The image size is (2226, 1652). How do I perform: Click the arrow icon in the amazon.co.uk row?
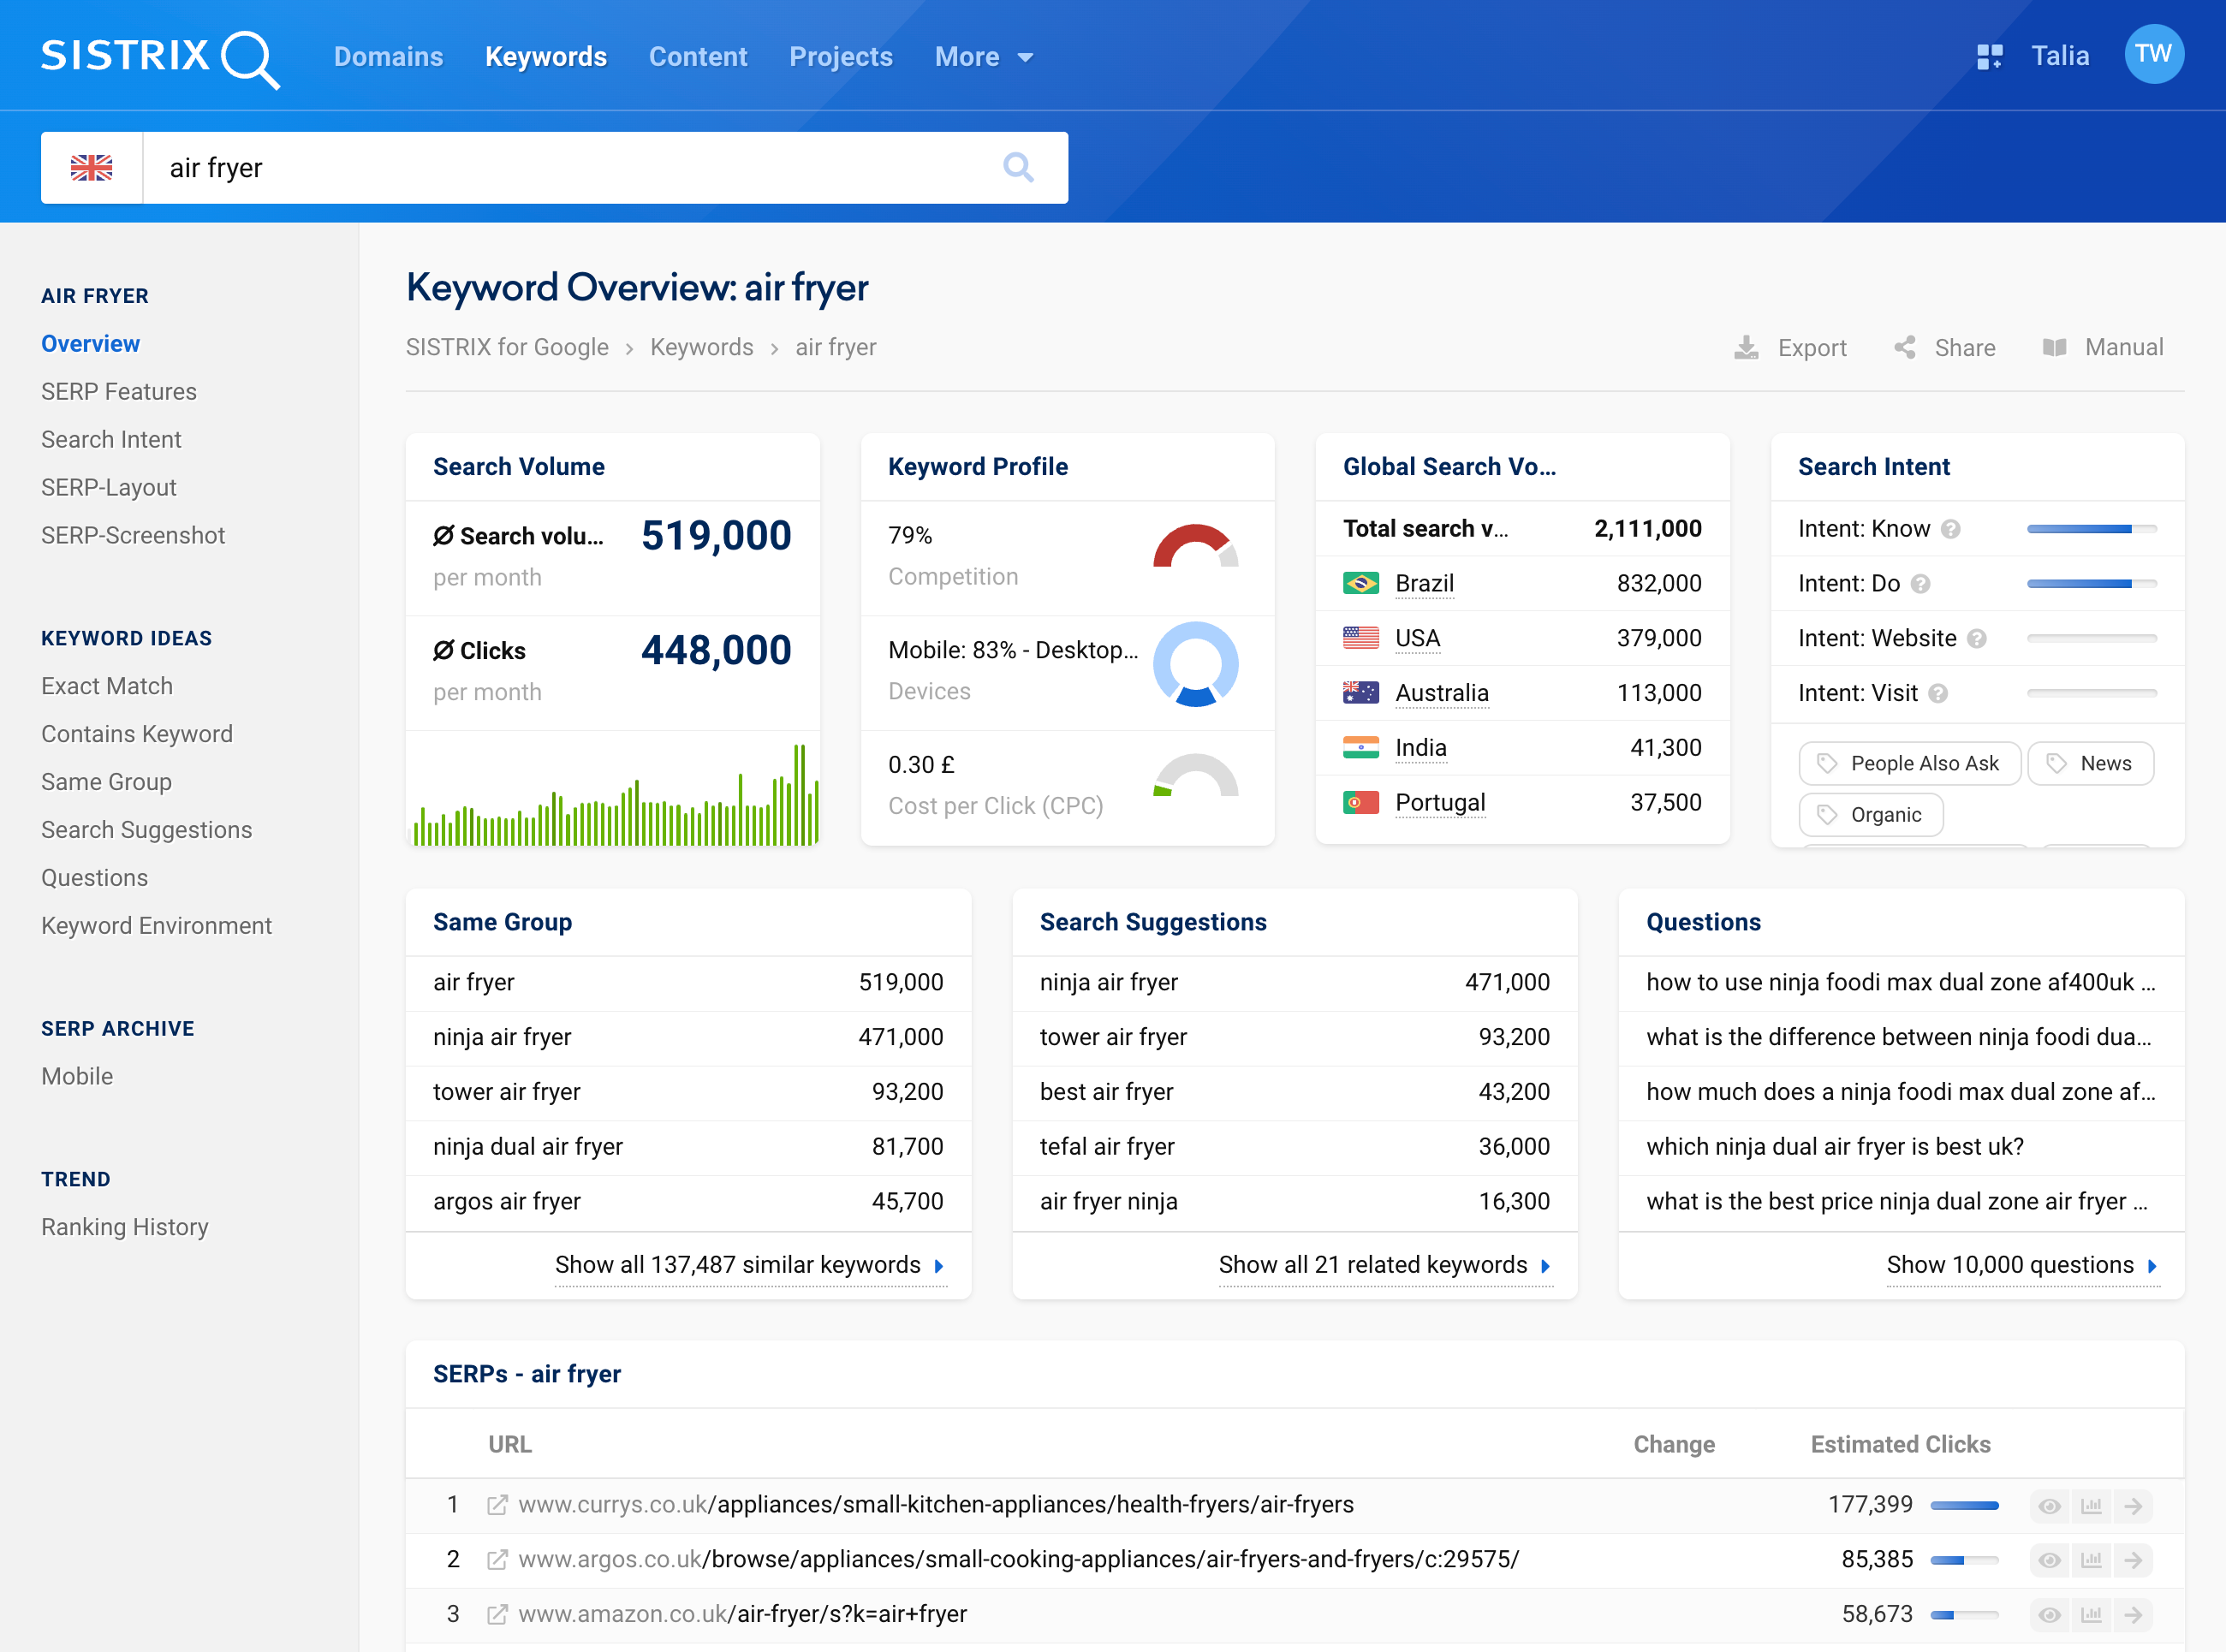coord(2133,1615)
